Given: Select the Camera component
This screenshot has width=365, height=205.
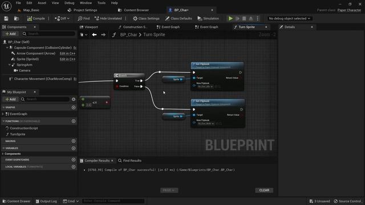Looking at the screenshot, I should click(x=25, y=71).
